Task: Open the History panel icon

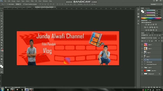Action: [138, 10]
